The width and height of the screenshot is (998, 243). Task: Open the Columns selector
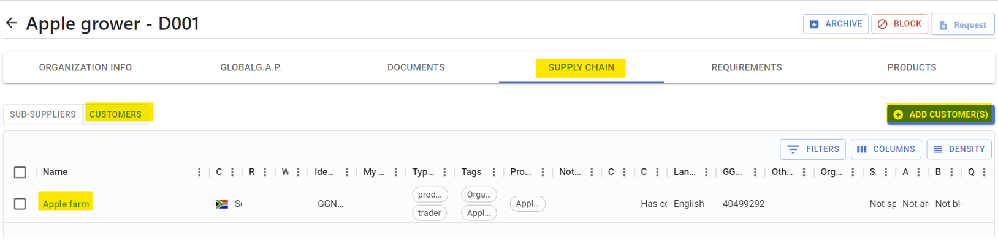pos(886,149)
